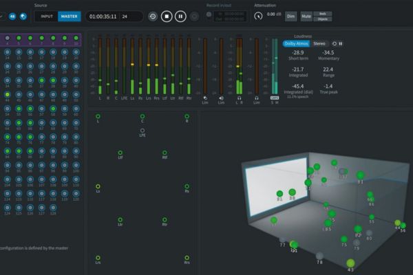Click the stop button in transport
The width and height of the screenshot is (413, 275).
(x=166, y=16)
